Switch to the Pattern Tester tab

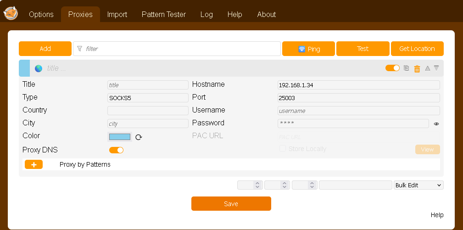[x=163, y=14]
